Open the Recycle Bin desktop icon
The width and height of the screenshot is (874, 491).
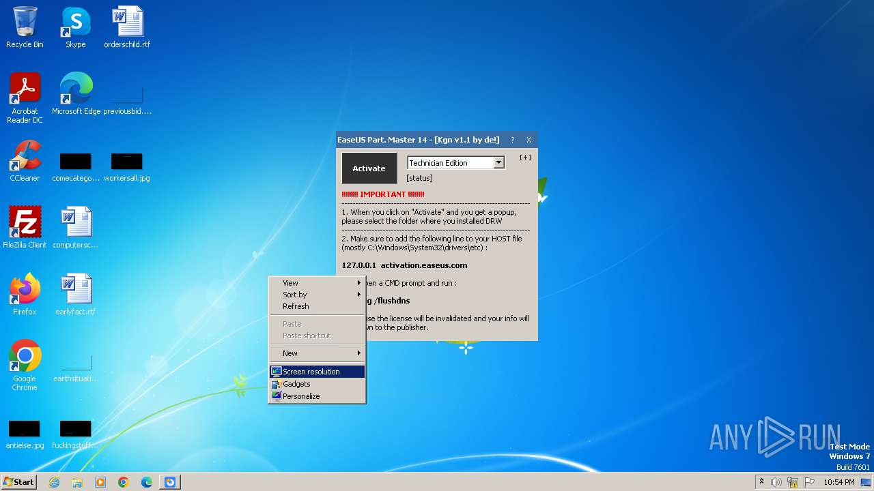25,27
